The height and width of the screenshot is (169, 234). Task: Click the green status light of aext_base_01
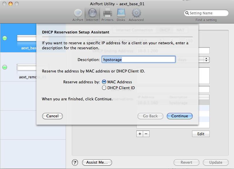(x=5, y=38)
